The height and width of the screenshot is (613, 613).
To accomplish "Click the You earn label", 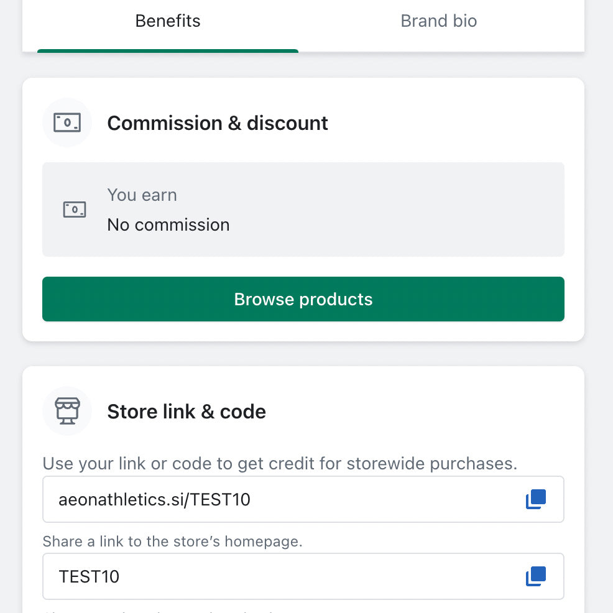I will coord(142,195).
